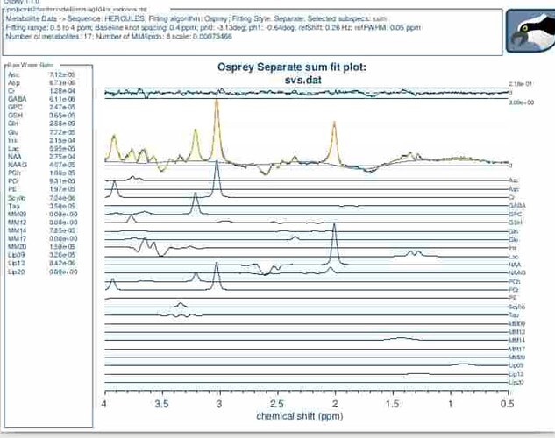Select the GABA row in the ratio panel
This screenshot has height=438, width=555.
(x=42, y=99)
